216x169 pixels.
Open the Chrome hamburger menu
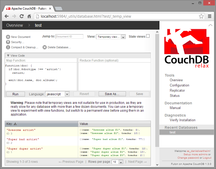click(210, 16)
